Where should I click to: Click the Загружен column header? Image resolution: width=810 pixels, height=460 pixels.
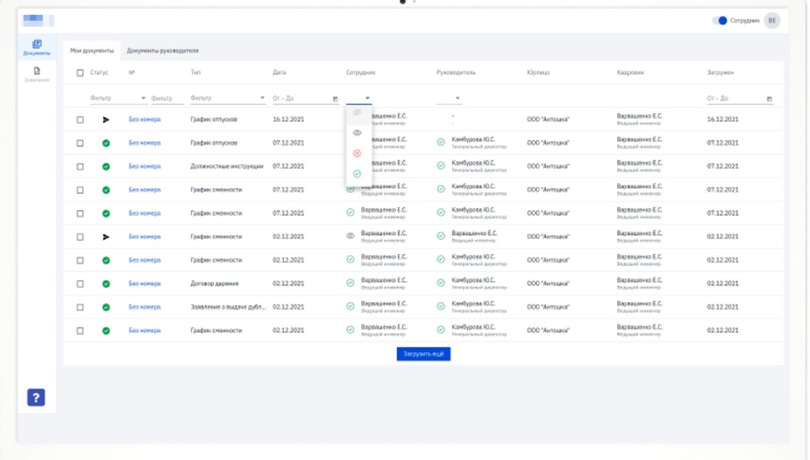pos(720,73)
